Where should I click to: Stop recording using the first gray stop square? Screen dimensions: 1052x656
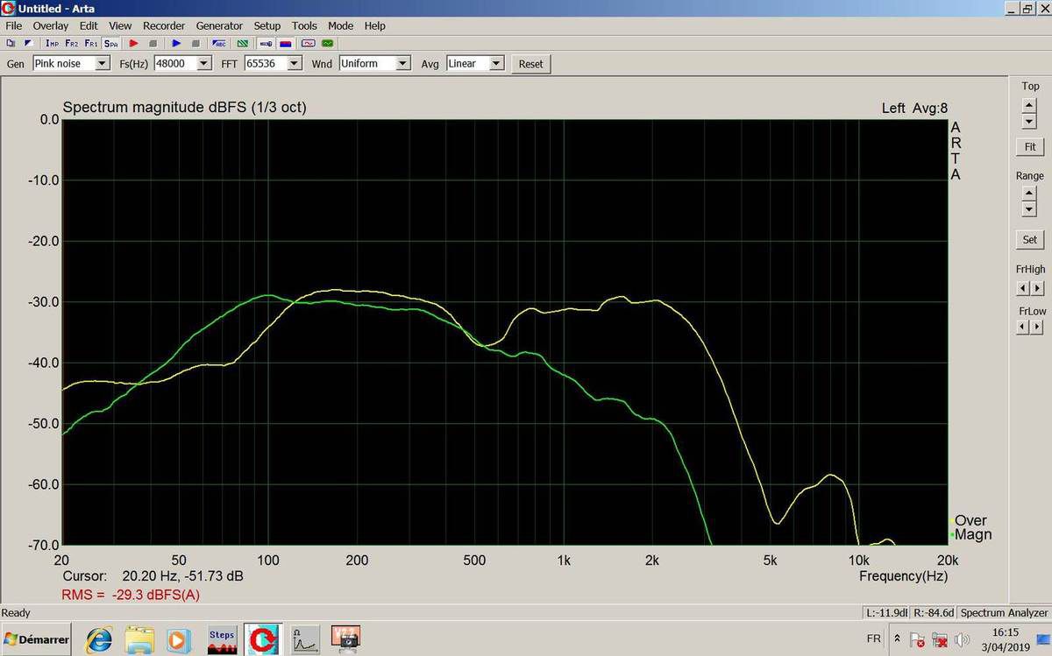tap(153, 43)
